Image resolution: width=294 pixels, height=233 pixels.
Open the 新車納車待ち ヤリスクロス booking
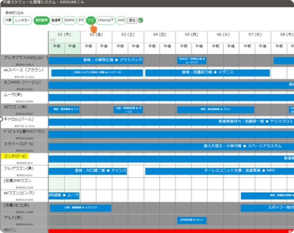coord(171,122)
